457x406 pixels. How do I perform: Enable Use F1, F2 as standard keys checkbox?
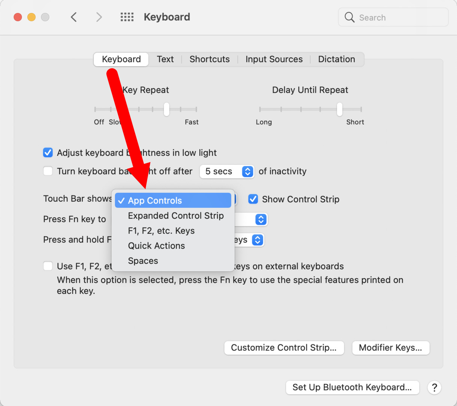click(x=48, y=266)
